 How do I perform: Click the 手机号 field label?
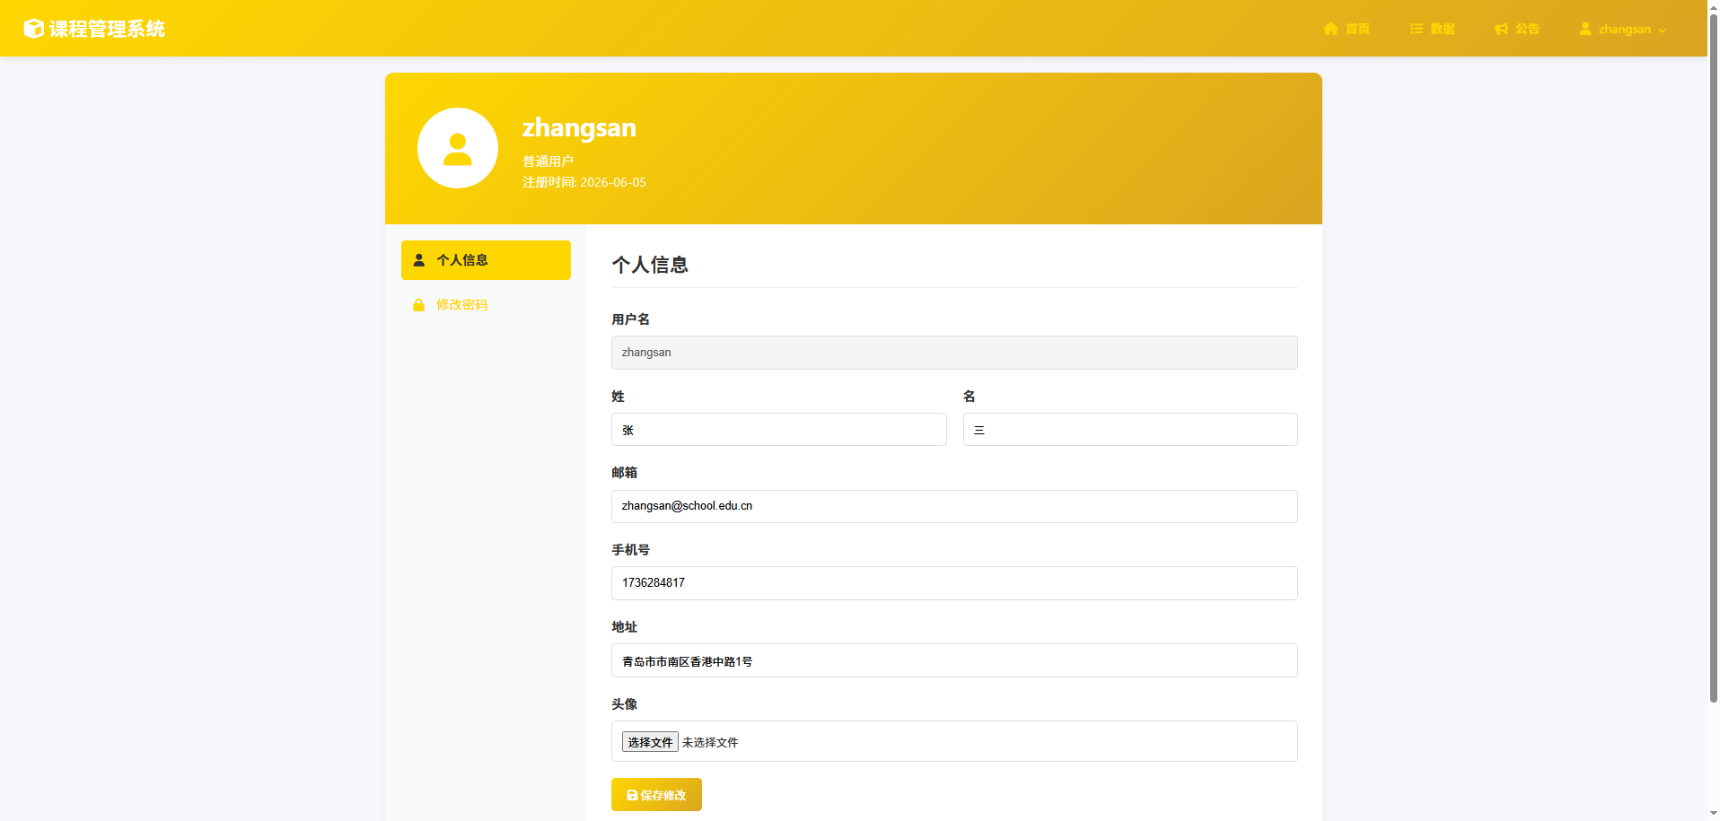click(x=630, y=550)
